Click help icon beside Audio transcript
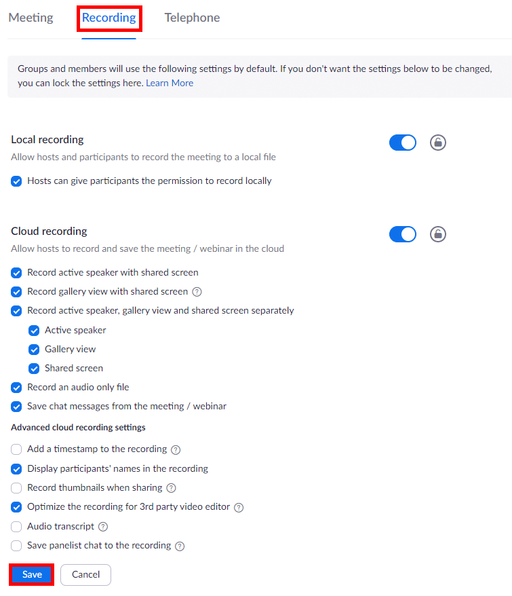Viewport: 512px width, 596px height. click(x=103, y=526)
